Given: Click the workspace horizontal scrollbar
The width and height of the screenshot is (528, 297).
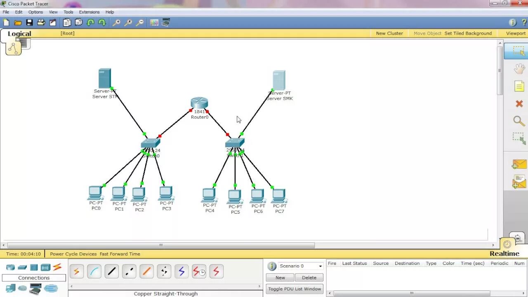Looking at the screenshot, I should [x=161, y=245].
